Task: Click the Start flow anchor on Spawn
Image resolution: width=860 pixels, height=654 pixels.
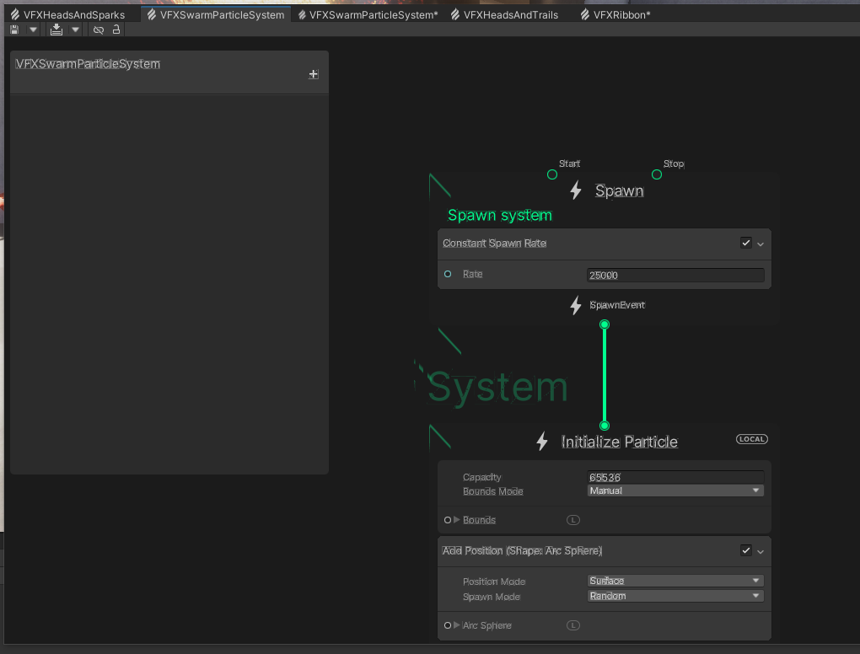Action: coord(552,174)
